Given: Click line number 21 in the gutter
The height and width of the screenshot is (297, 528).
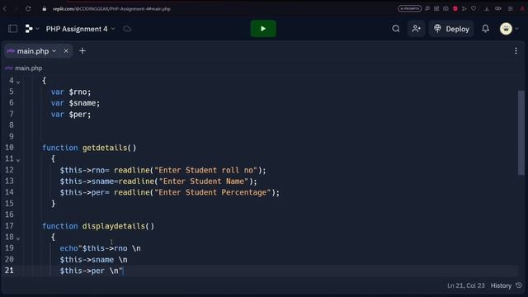Looking at the screenshot, I should (x=9, y=271).
